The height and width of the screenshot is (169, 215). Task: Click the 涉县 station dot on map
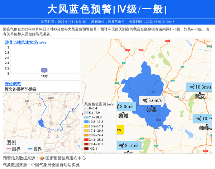152,107
